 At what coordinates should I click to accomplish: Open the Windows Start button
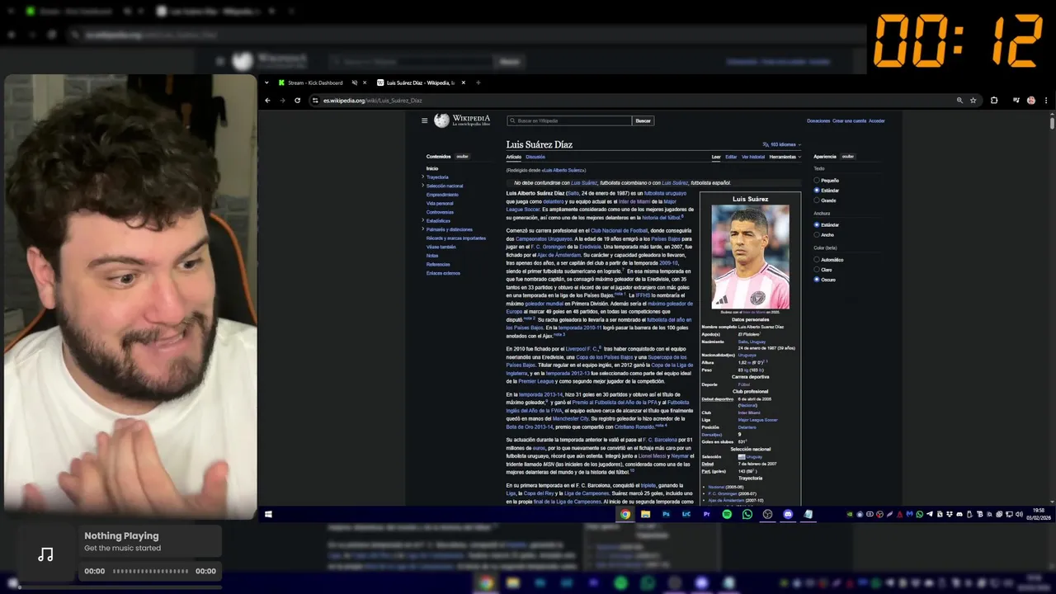pyautogui.click(x=268, y=514)
